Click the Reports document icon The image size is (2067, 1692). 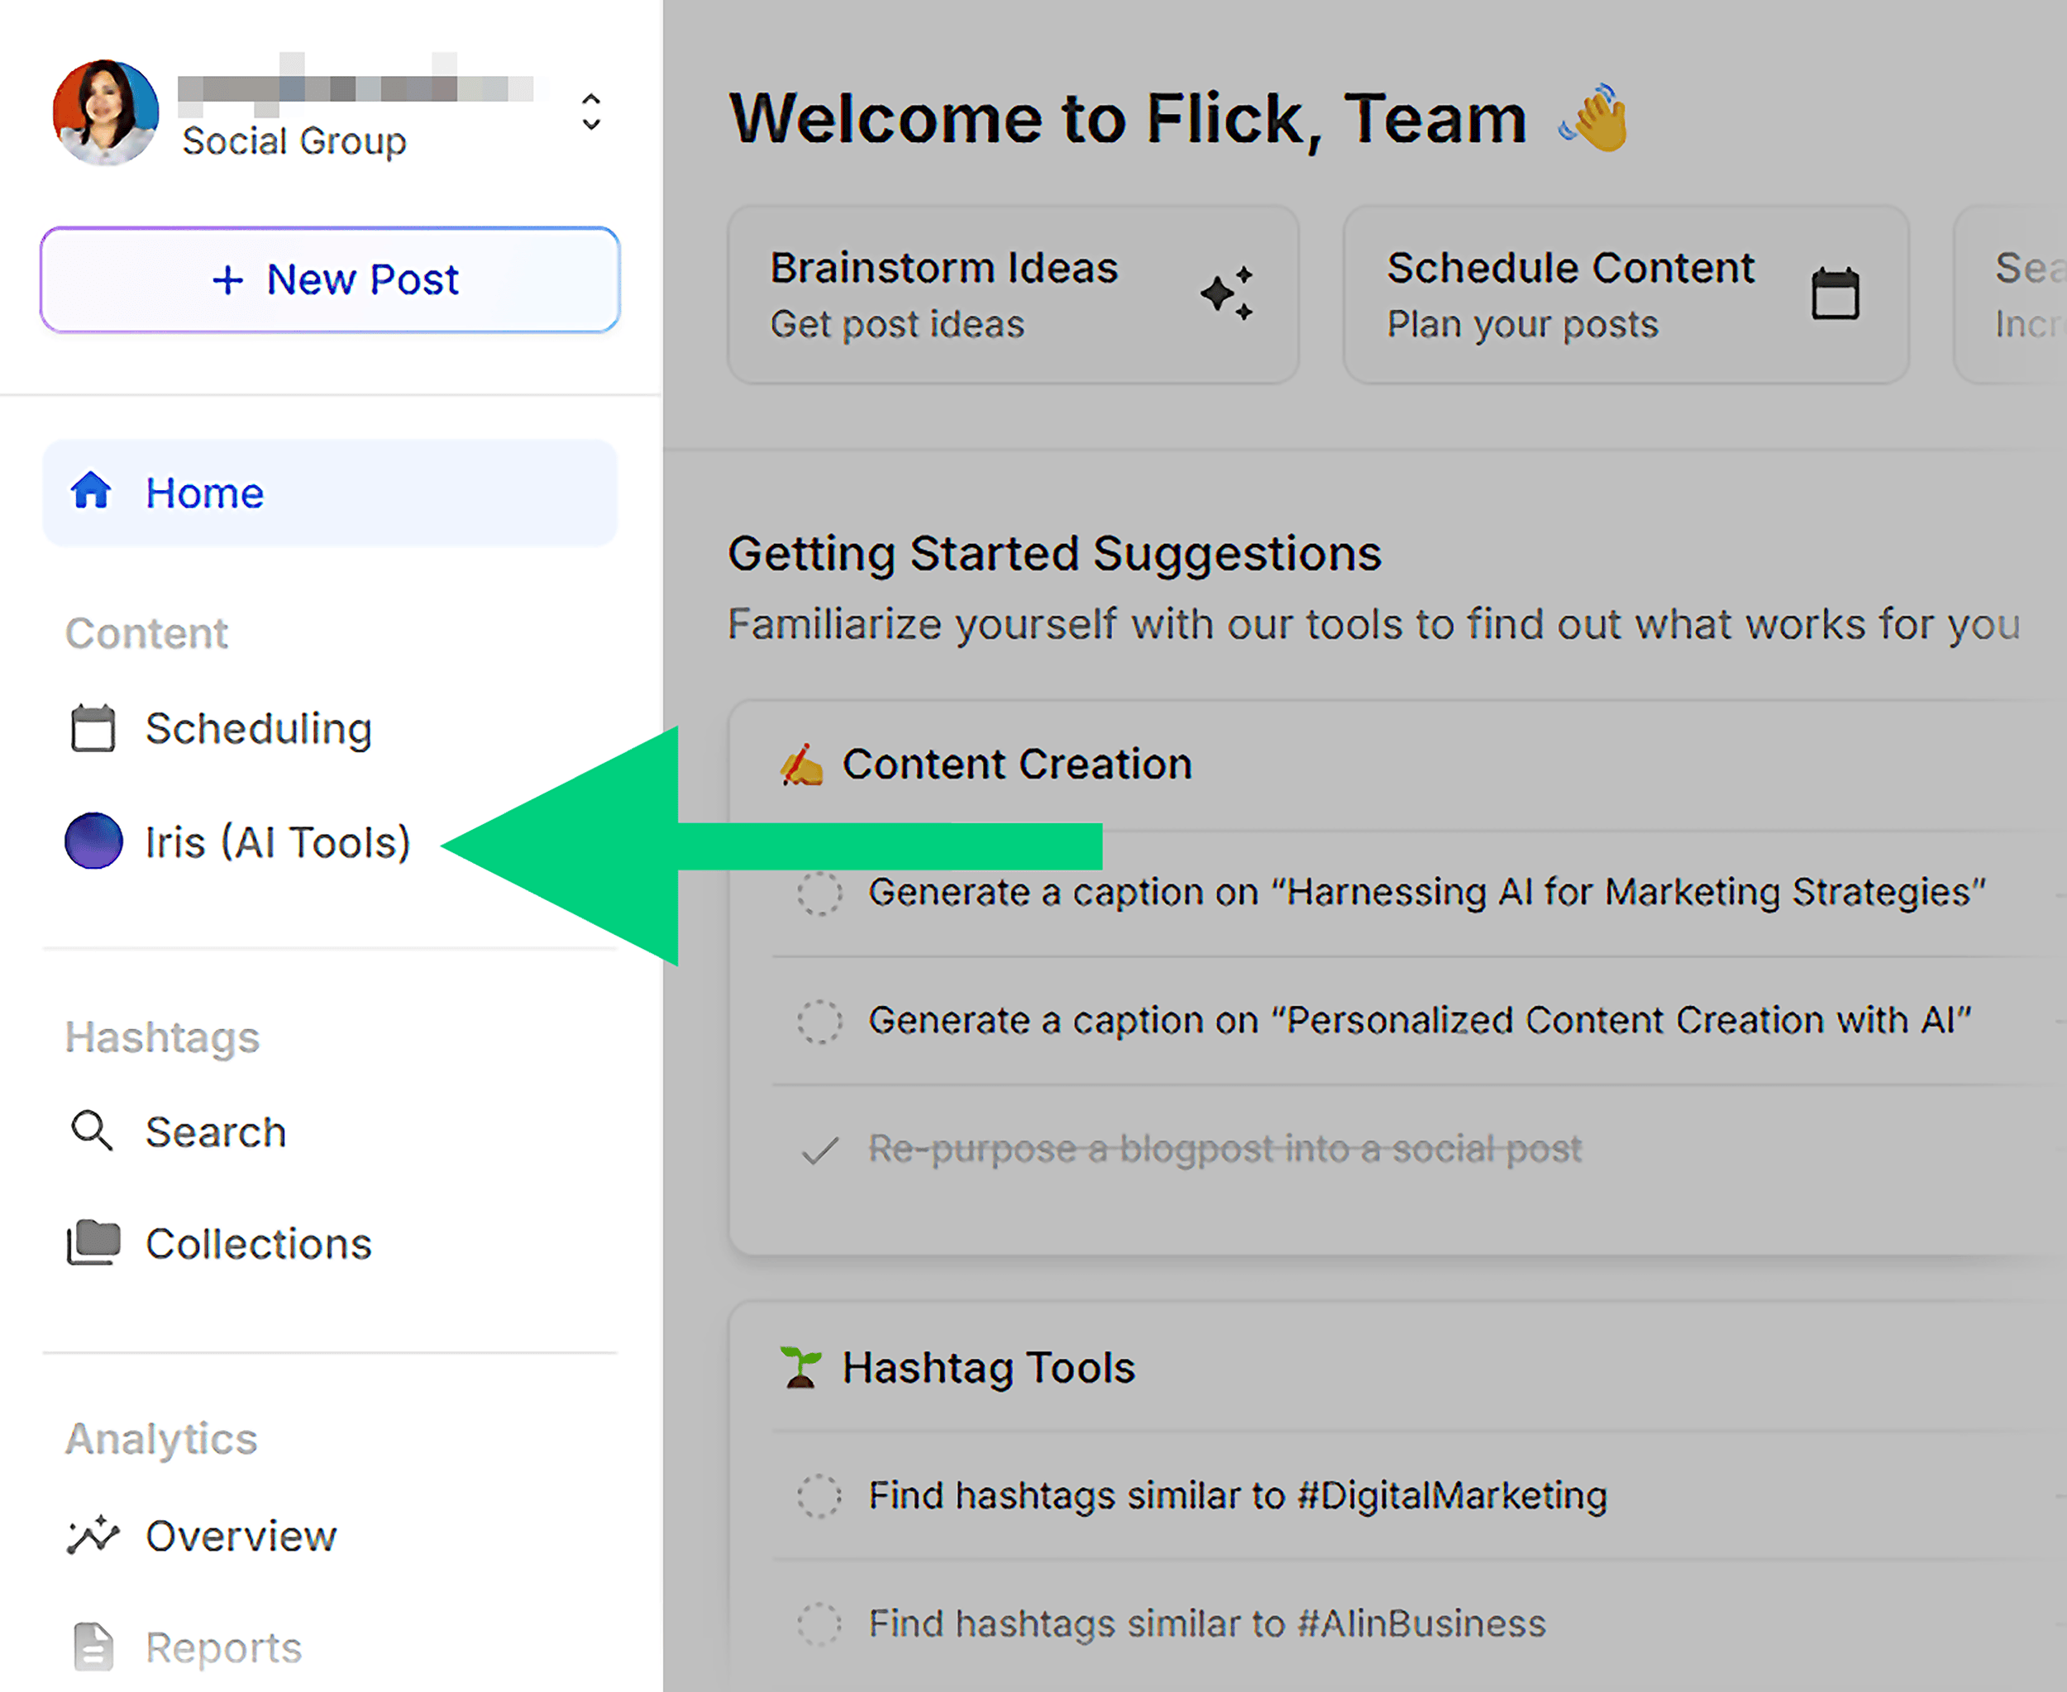[x=93, y=1647]
